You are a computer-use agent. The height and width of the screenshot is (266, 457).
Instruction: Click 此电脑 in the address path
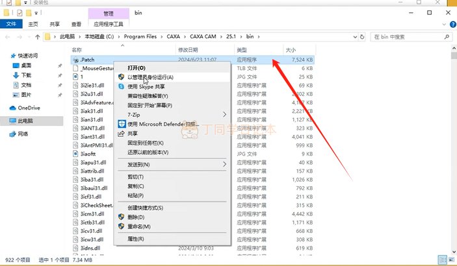click(x=68, y=37)
